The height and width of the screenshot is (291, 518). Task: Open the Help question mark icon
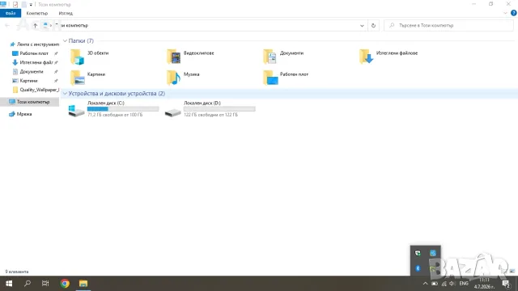(513, 13)
